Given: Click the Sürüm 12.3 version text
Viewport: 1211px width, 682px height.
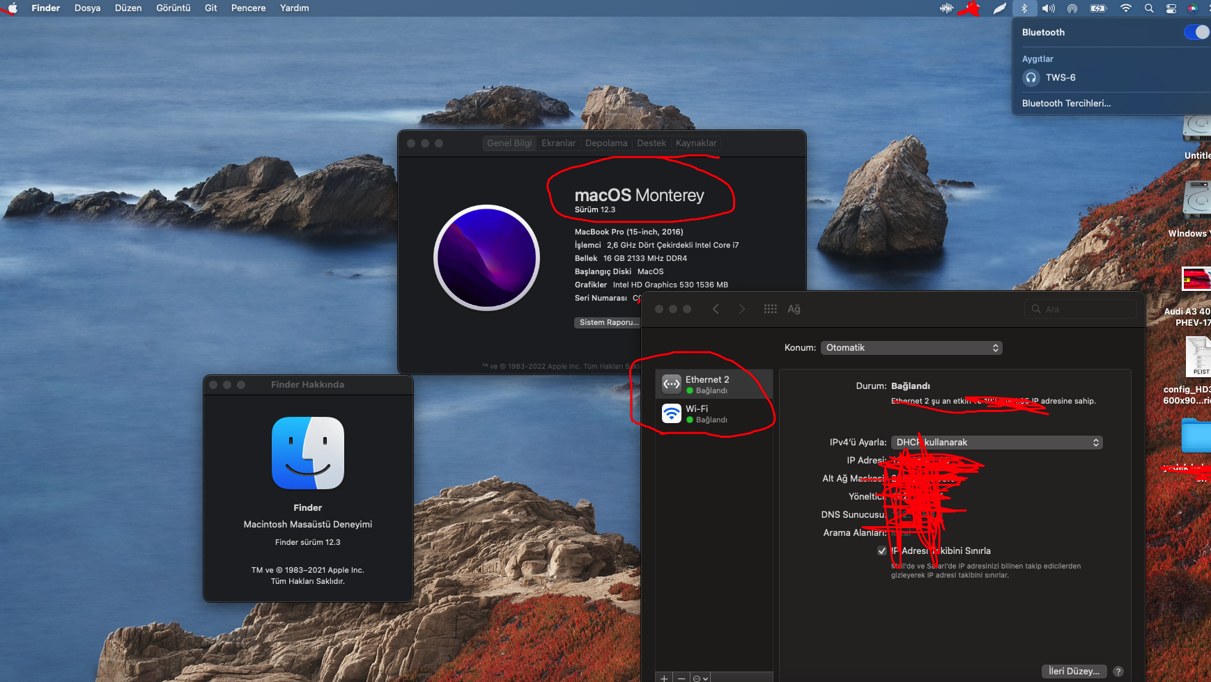Looking at the screenshot, I should [595, 210].
